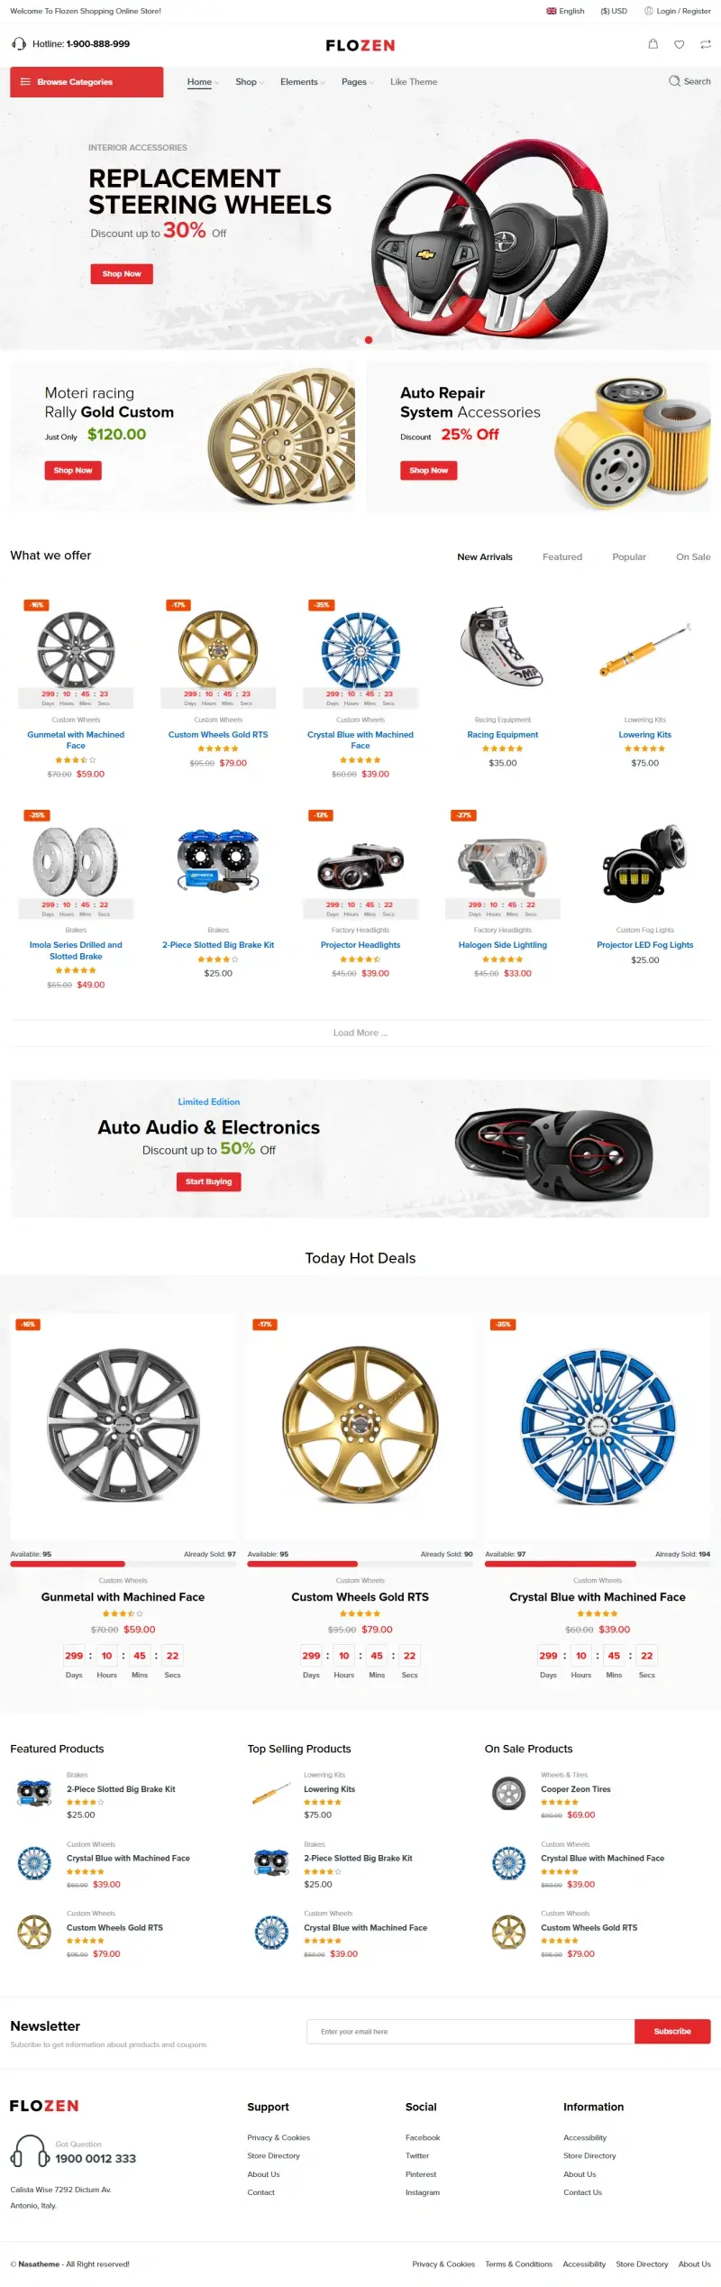721x2287 pixels.
Task: Click the hamburger icon in Browse Categories
Action: [x=25, y=82]
